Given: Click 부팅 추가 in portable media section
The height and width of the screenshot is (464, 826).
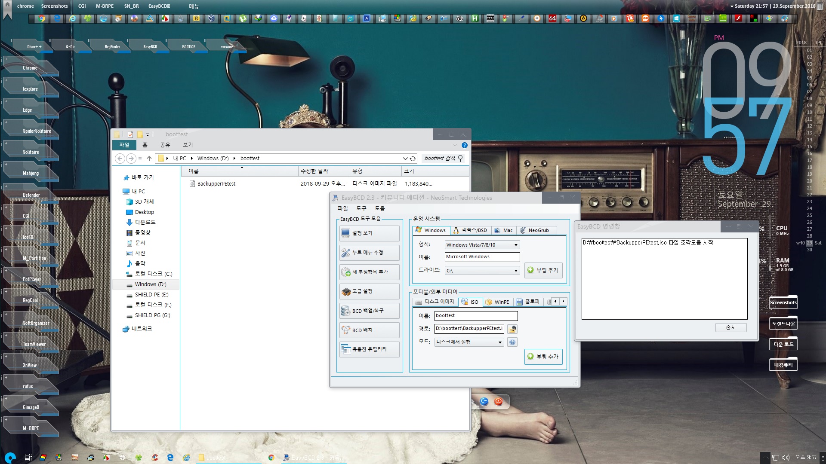Looking at the screenshot, I should pos(543,357).
